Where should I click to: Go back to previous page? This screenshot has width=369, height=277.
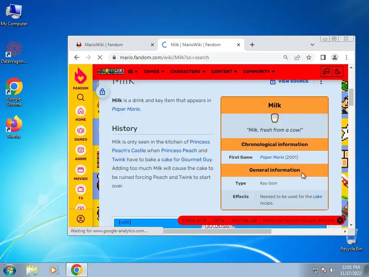pyautogui.click(x=77, y=57)
